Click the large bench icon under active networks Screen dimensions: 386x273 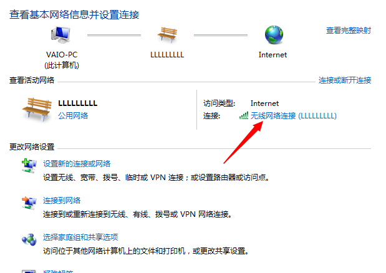tap(37, 109)
